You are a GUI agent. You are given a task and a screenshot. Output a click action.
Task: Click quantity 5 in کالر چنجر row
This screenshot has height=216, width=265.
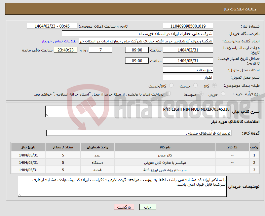click(x=63, y=155)
